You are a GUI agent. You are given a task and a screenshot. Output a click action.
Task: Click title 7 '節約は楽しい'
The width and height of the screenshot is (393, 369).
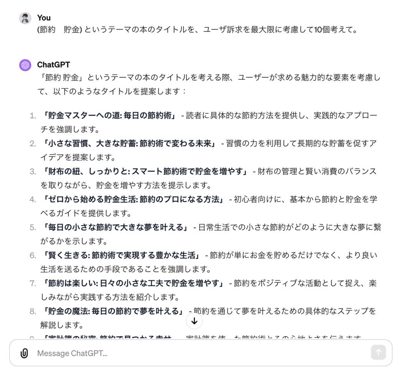tap(133, 283)
